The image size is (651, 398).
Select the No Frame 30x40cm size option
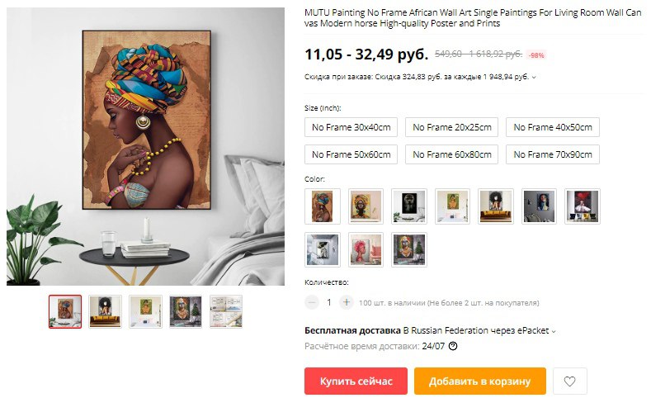(351, 127)
